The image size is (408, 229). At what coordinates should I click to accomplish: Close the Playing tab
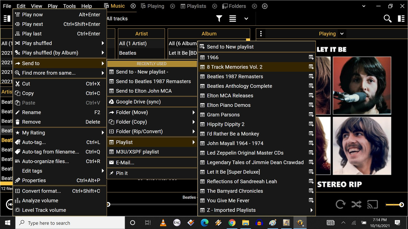[172, 6]
